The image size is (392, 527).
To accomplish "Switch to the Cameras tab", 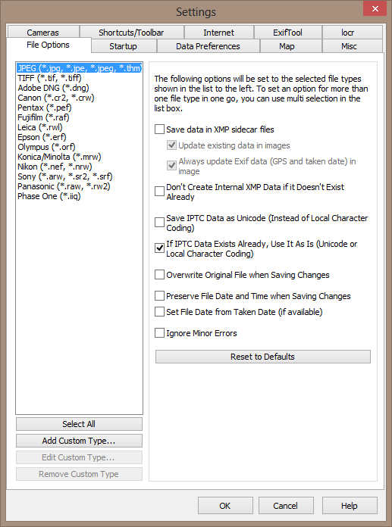I will coord(42,33).
